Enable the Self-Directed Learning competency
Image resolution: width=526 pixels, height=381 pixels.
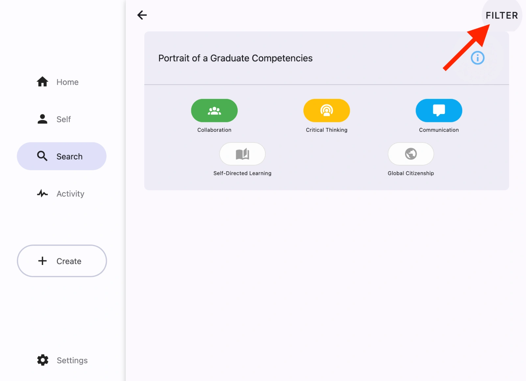pos(242,154)
